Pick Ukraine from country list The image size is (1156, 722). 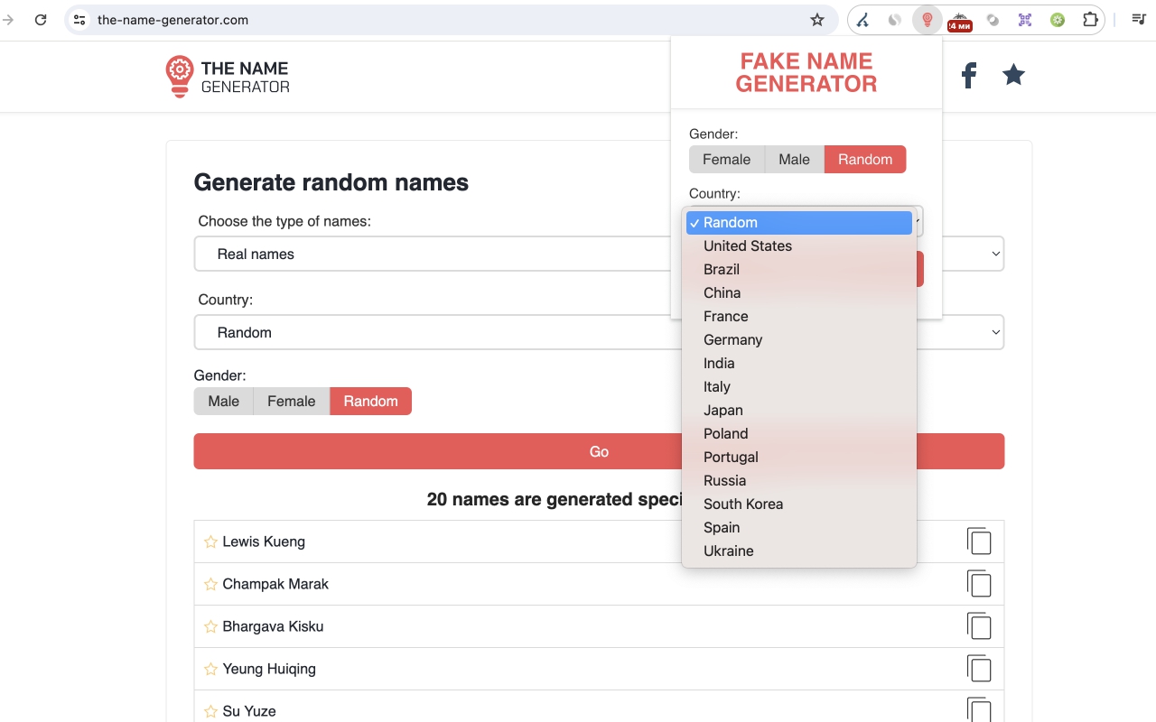point(799,551)
